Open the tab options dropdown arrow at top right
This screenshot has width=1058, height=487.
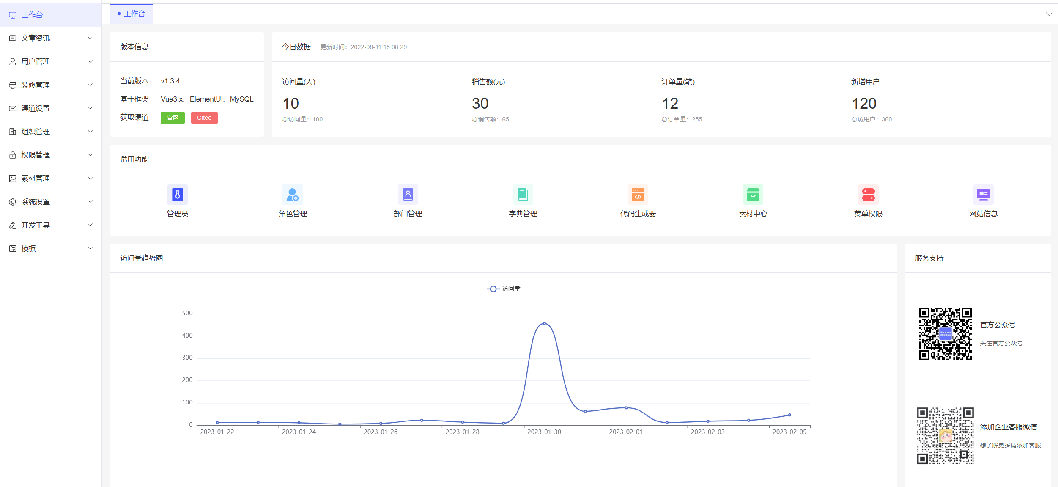1049,14
